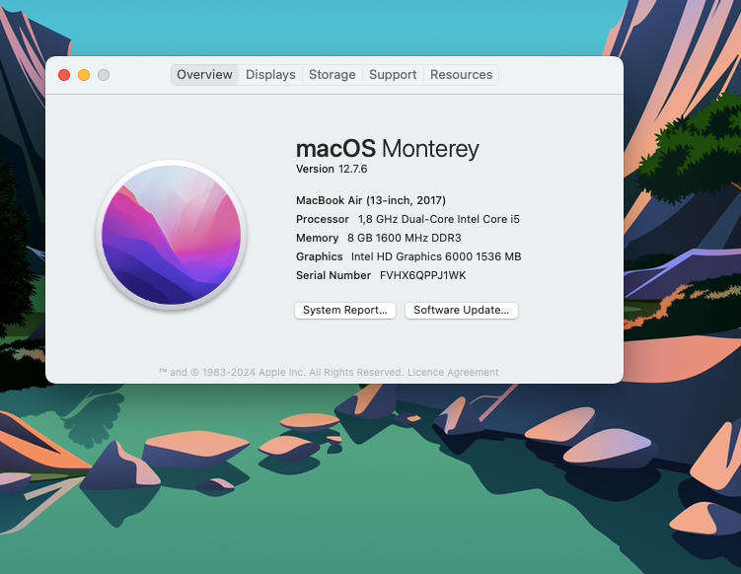
Task: Minimize window with the yellow button
Action: coord(84,75)
